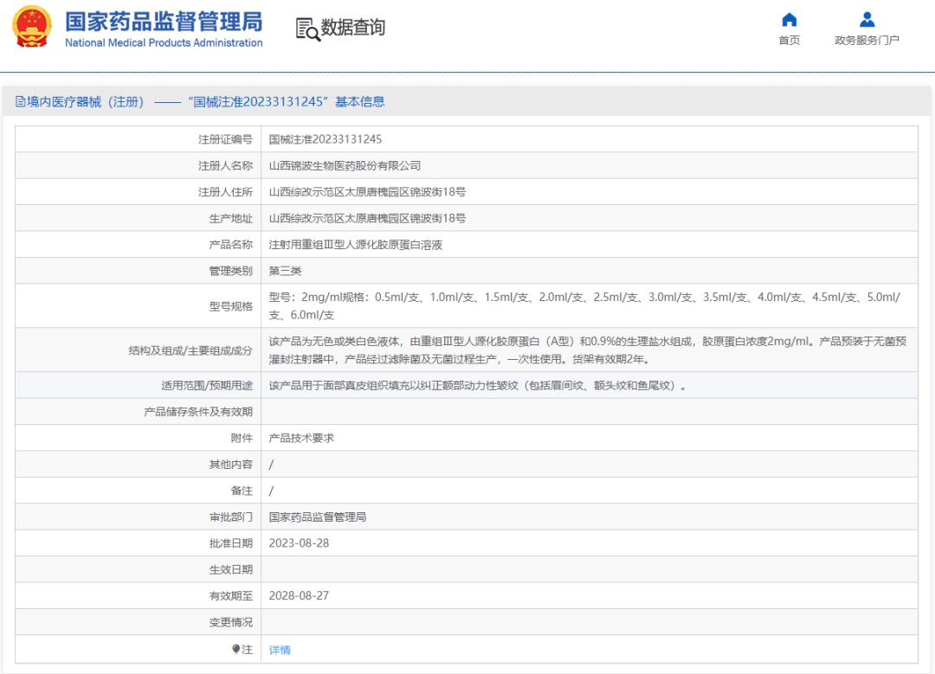935x674 pixels.
Task: Click the lightbulb icon beside 注
Action: 235,650
